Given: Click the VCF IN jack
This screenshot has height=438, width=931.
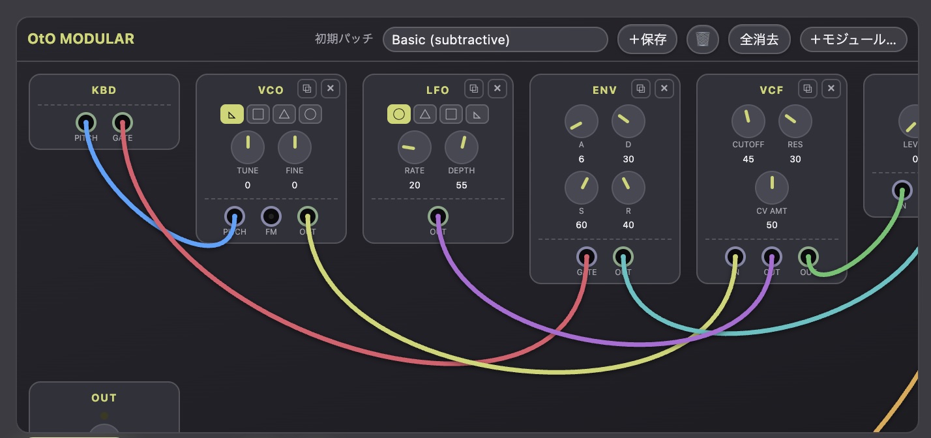Looking at the screenshot, I should point(735,257).
